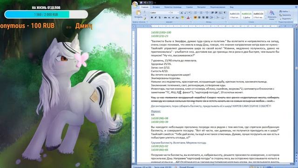Open the Change Styles (Изменить стили) menu

point(272,15)
